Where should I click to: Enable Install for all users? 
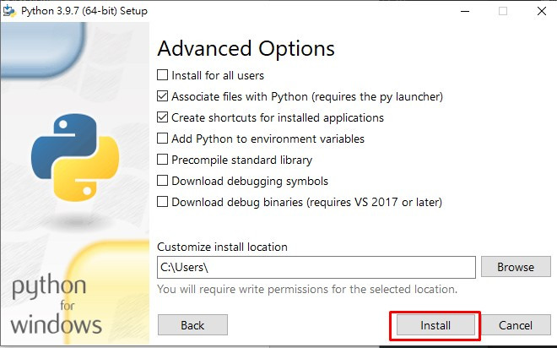pyautogui.click(x=162, y=75)
